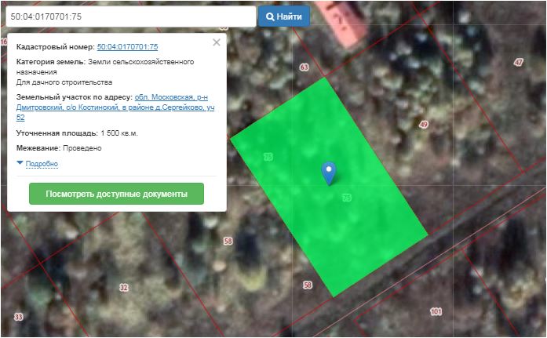Viewport: 547px width, 338px height.
Task: Select parcel label 33 on map
Action: (x=19, y=317)
